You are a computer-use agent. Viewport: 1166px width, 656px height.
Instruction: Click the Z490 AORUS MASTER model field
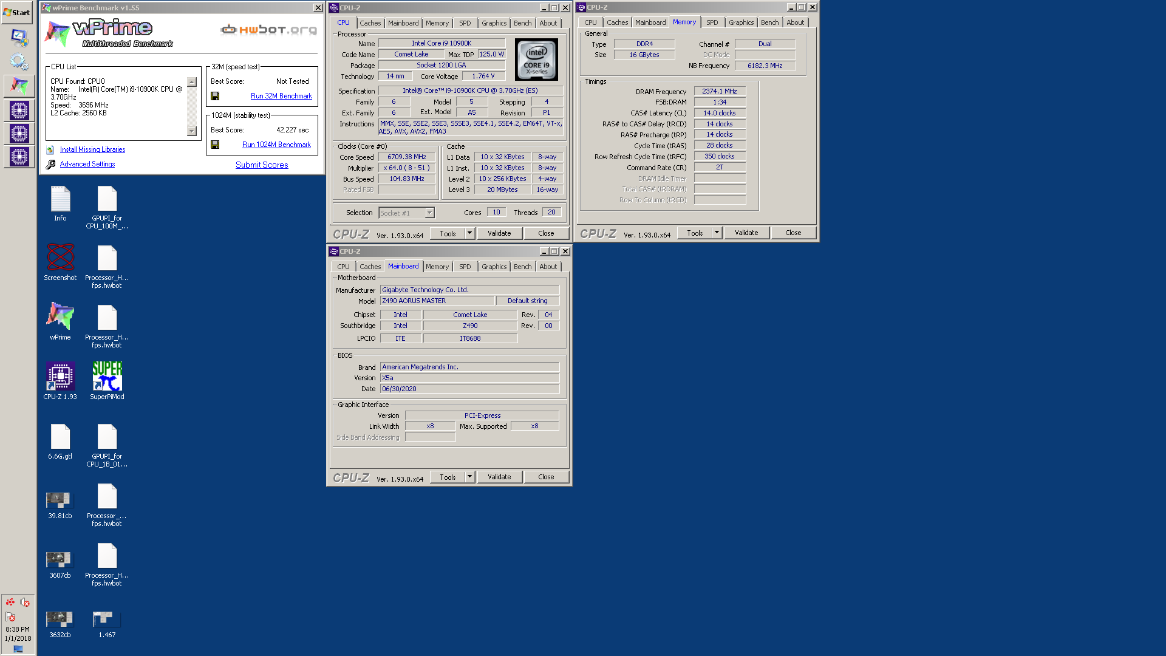coord(437,301)
